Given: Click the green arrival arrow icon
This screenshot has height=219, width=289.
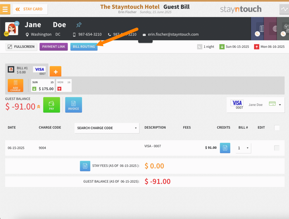Looking at the screenshot, I should pos(222,47).
